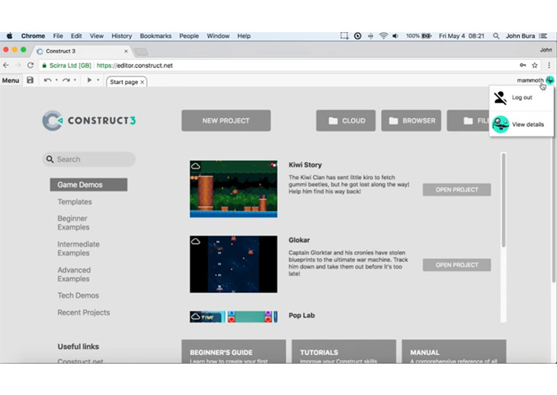Open the editor Menu
Image resolution: width=557 pixels, height=395 pixels.
click(x=11, y=80)
